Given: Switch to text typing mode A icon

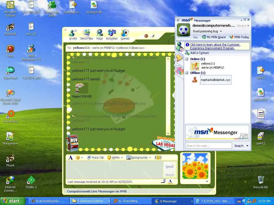Looking at the screenshot, I should (170, 181).
